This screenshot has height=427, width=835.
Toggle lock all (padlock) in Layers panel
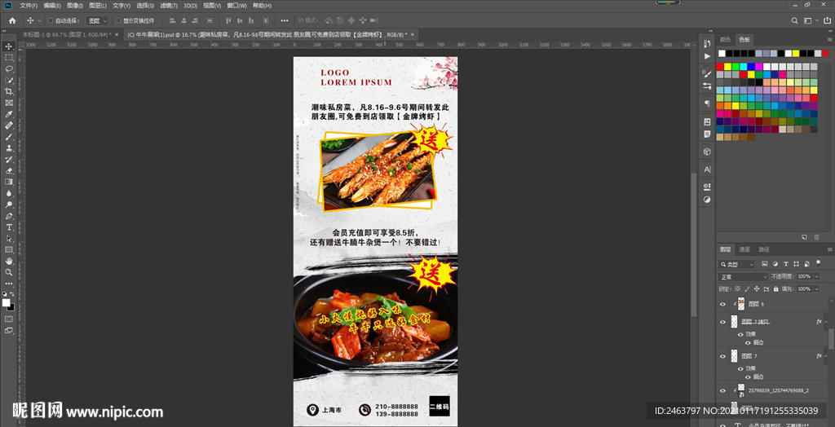click(777, 288)
